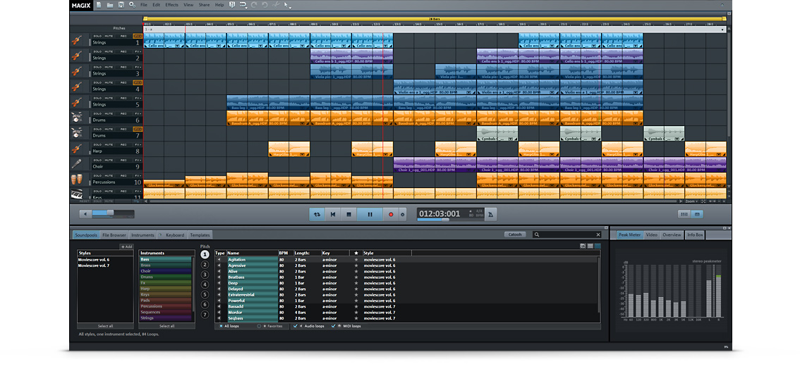Open FX dropdown on Strings track 5
800x369 pixels.
138,98
